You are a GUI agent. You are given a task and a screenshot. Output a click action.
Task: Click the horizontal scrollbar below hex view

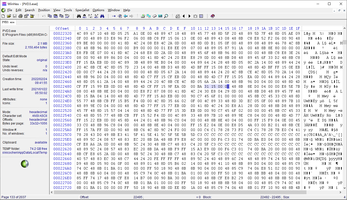pos(196,192)
